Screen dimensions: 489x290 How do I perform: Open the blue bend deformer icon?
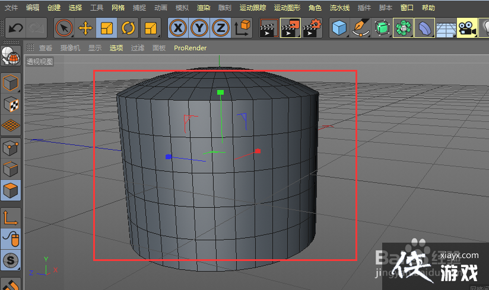[x=424, y=28]
